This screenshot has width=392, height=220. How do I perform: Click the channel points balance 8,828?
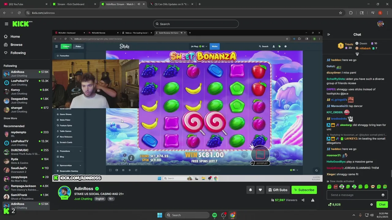[x=334, y=204]
